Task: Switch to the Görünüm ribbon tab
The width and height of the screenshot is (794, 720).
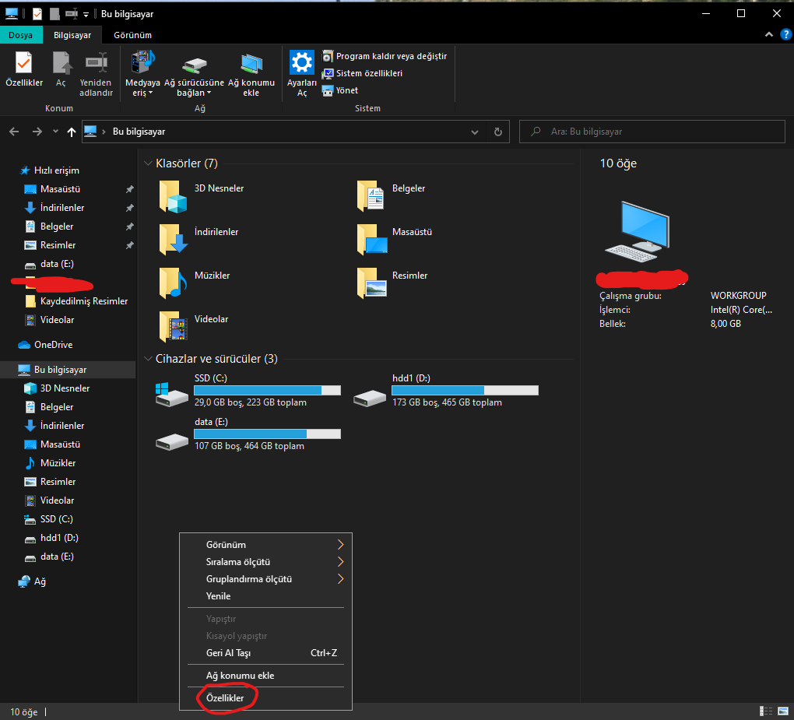Action: (132, 35)
